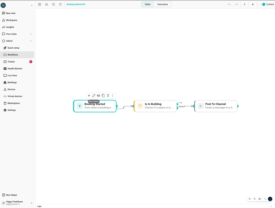Open Neo Helper
The height and width of the screenshot is (208, 275).
tap(17, 195)
